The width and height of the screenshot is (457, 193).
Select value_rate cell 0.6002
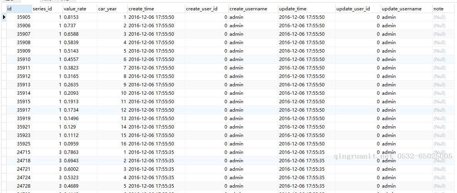(x=80, y=169)
